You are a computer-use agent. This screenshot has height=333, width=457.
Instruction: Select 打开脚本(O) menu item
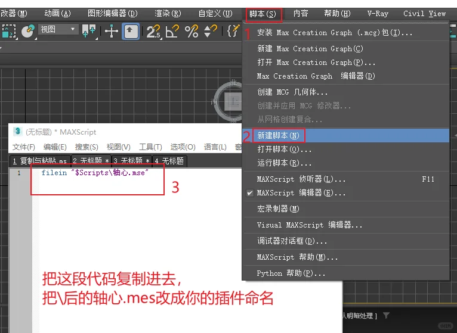coord(345,150)
